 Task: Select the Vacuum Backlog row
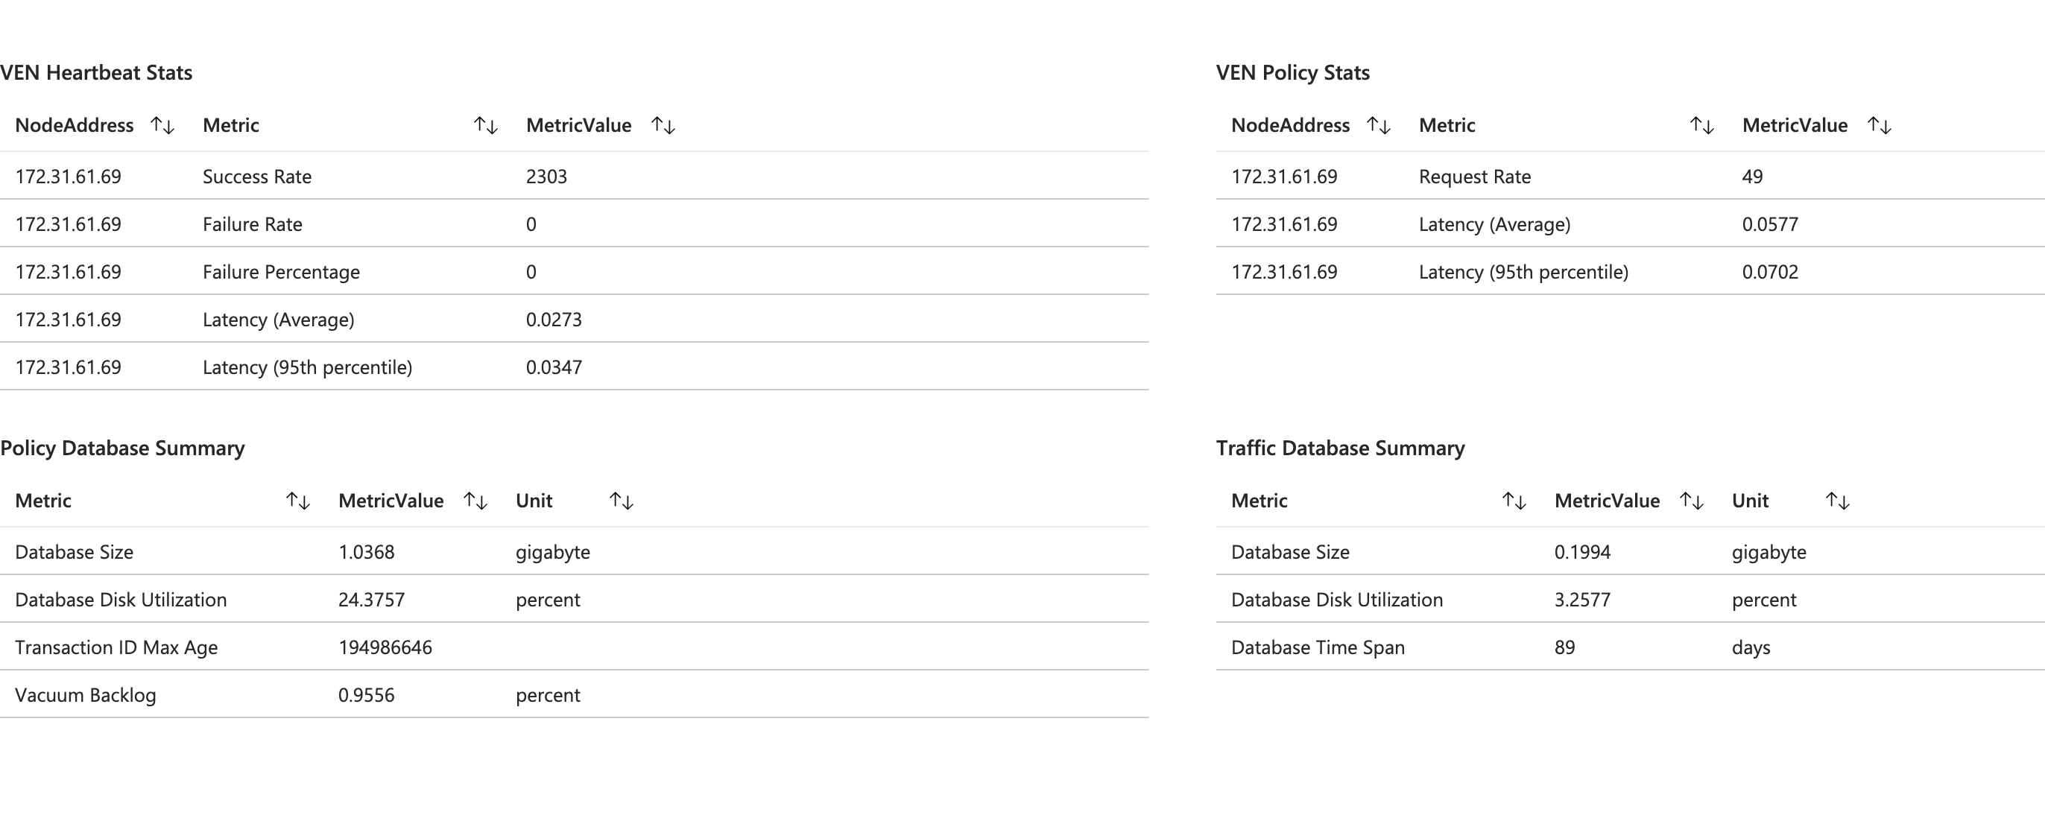pyautogui.click(x=575, y=694)
